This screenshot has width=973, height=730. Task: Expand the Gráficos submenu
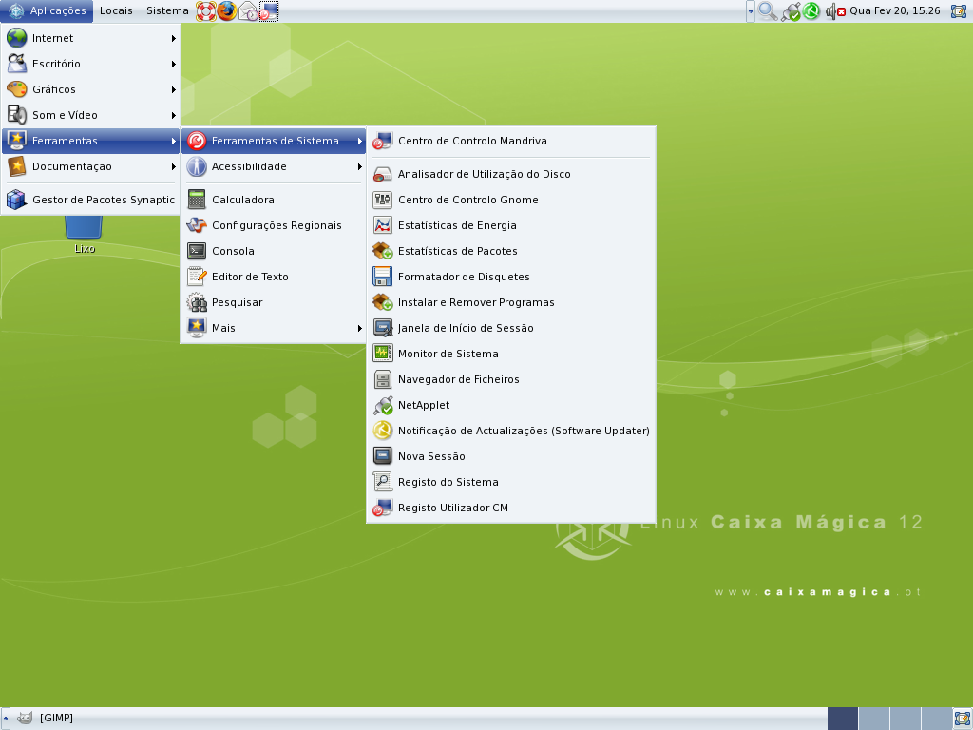(90, 89)
